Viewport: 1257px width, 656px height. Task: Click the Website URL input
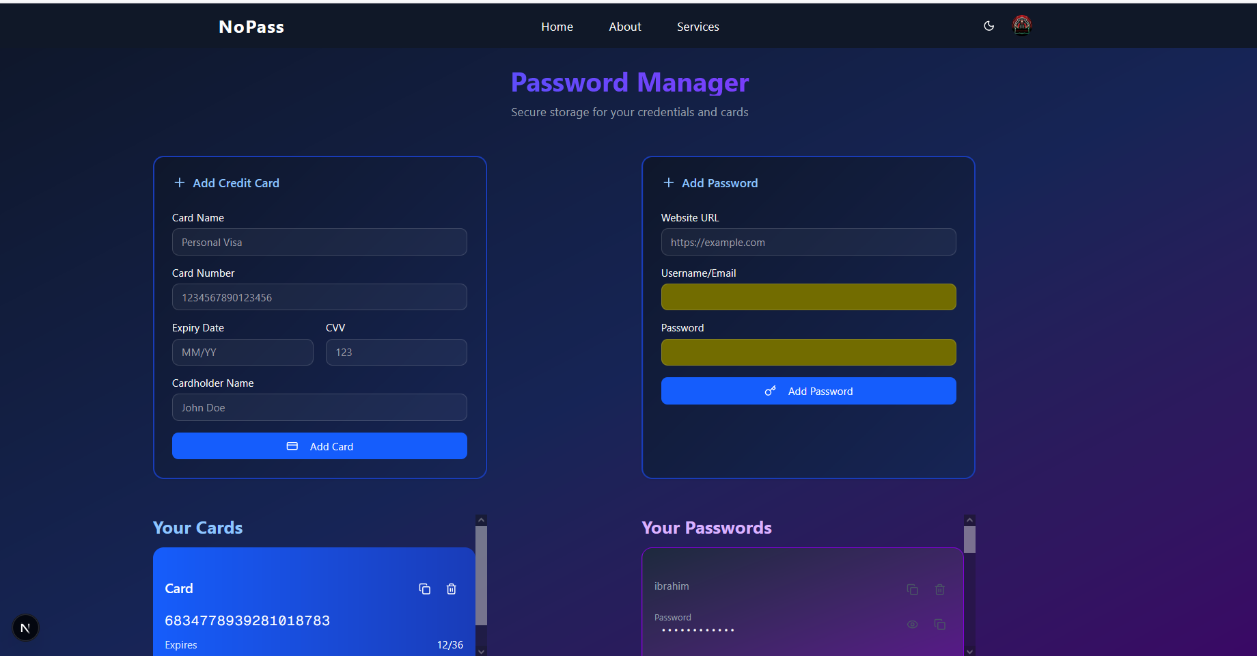[x=808, y=242]
